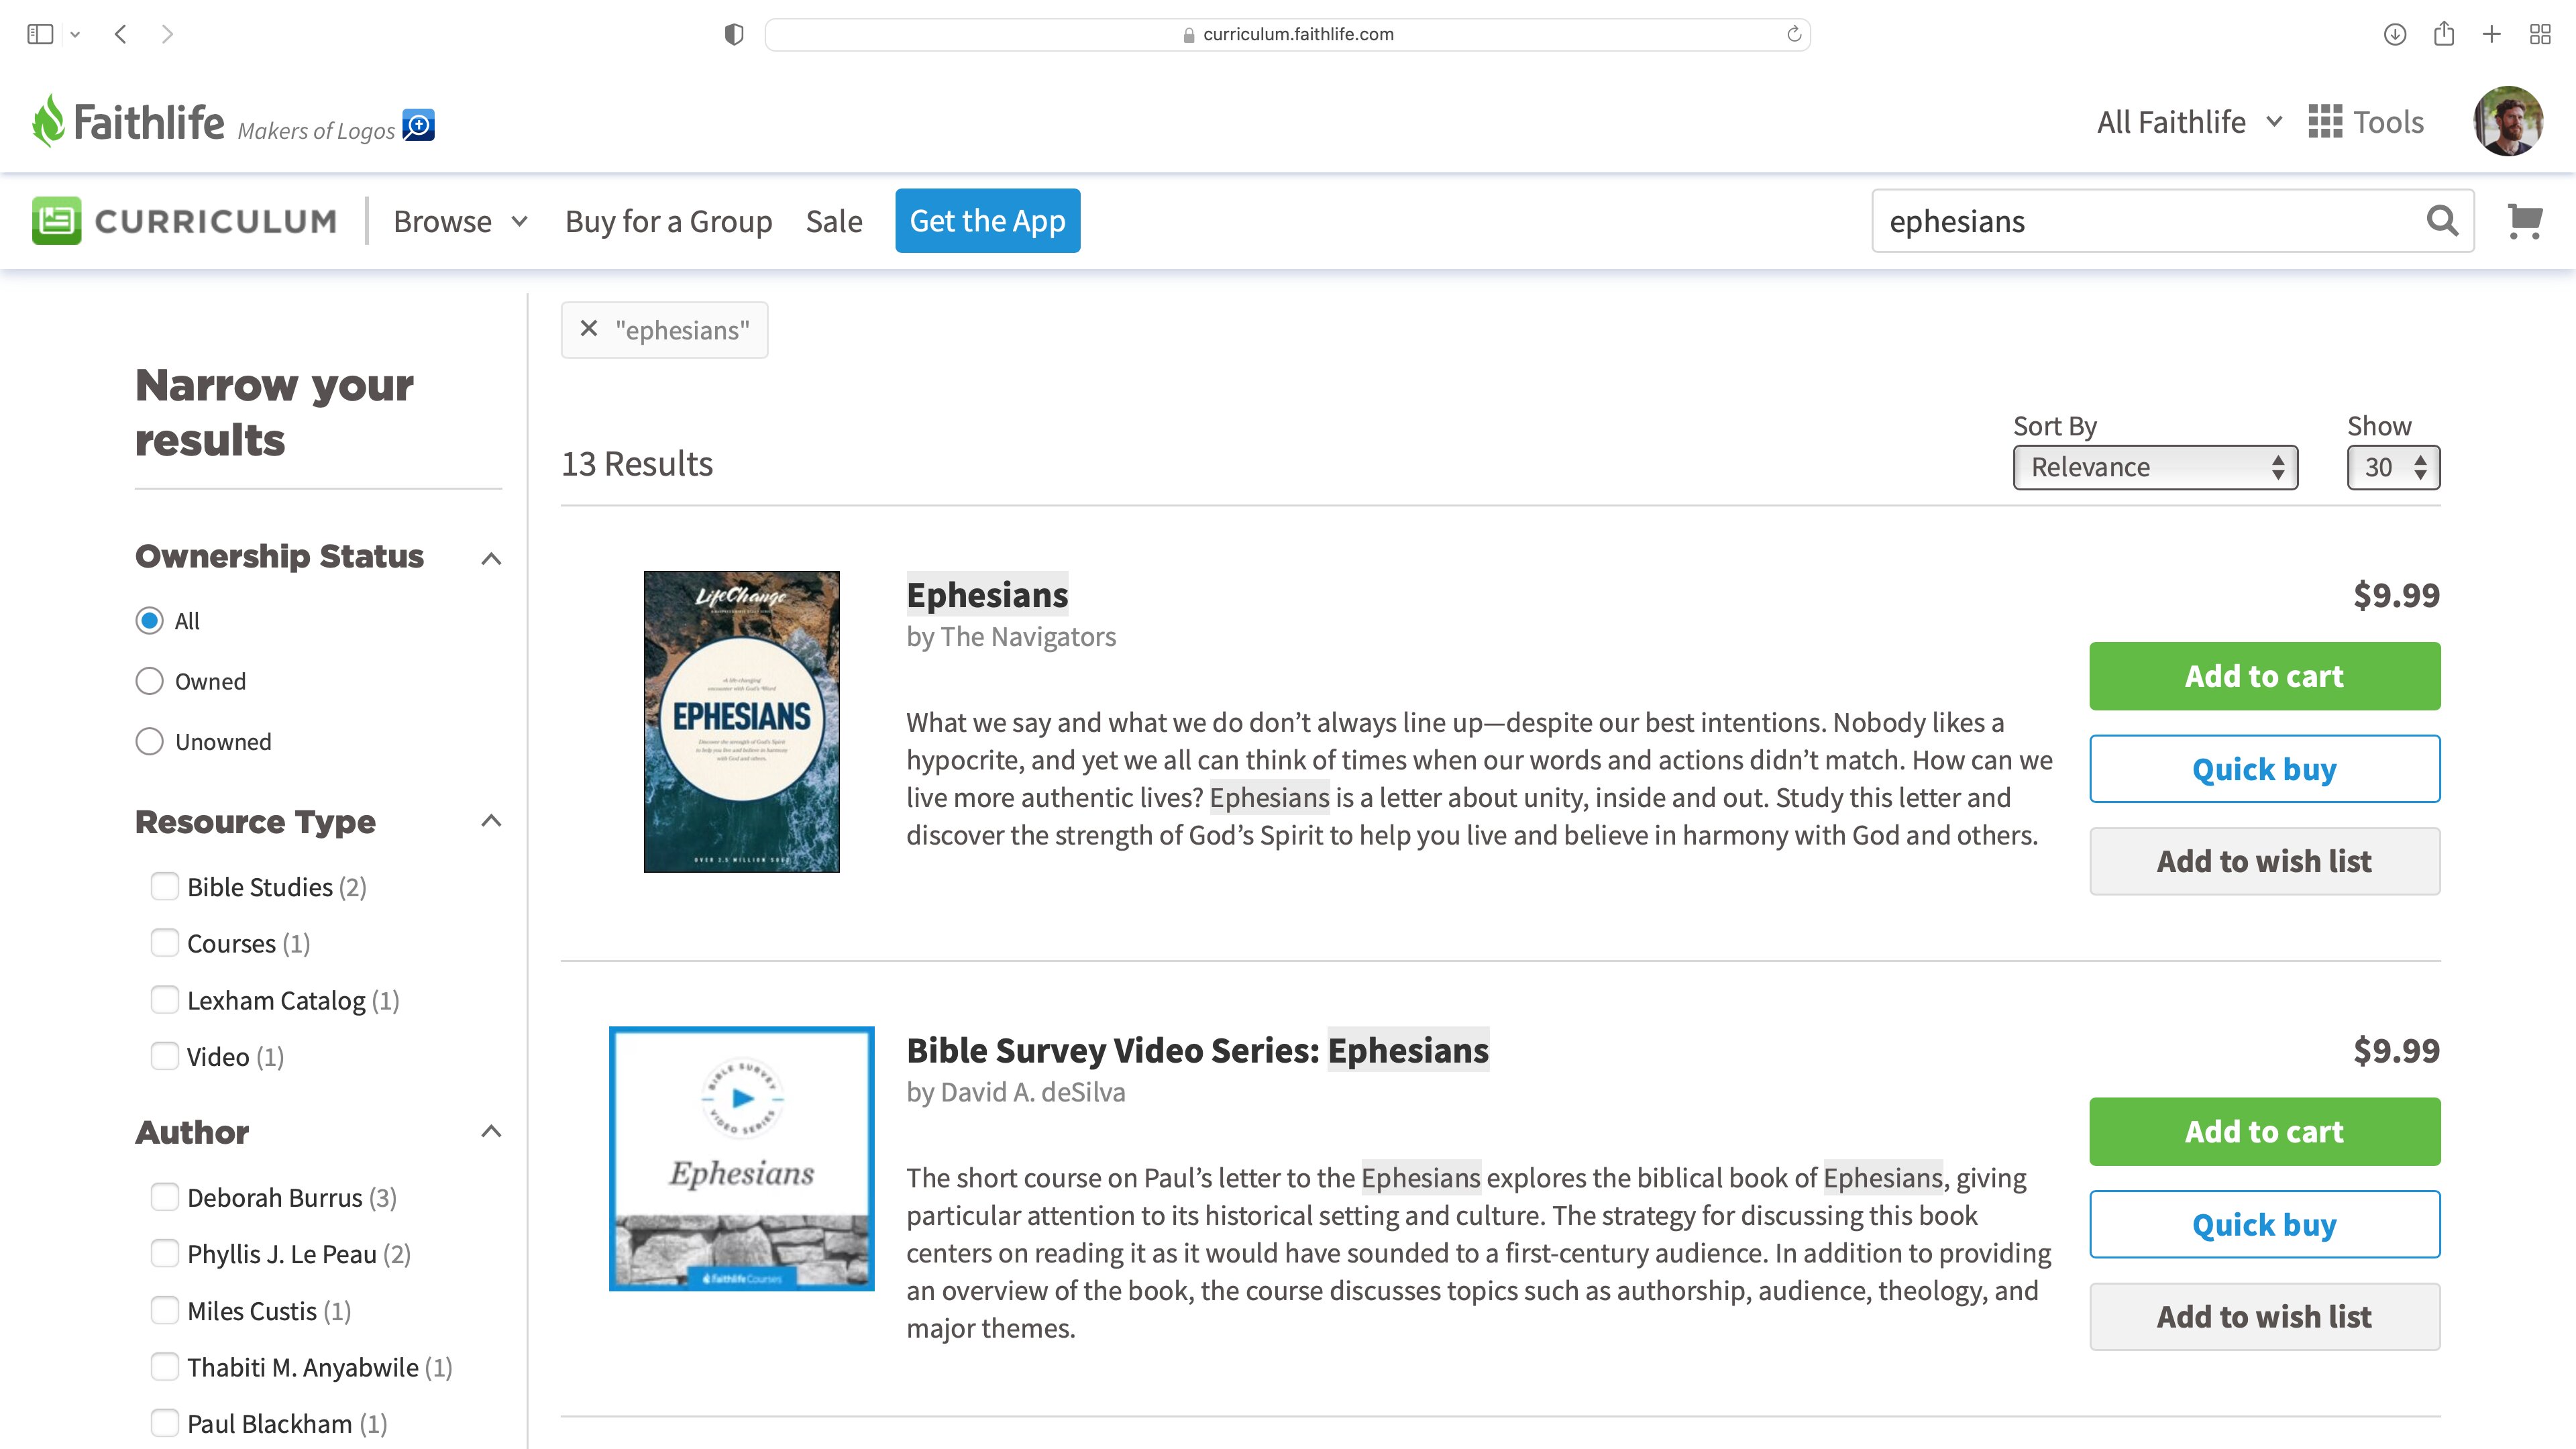This screenshot has width=2576, height=1449.
Task: Click the Bible Survey Ephesians video thumbnail
Action: pos(741,1158)
